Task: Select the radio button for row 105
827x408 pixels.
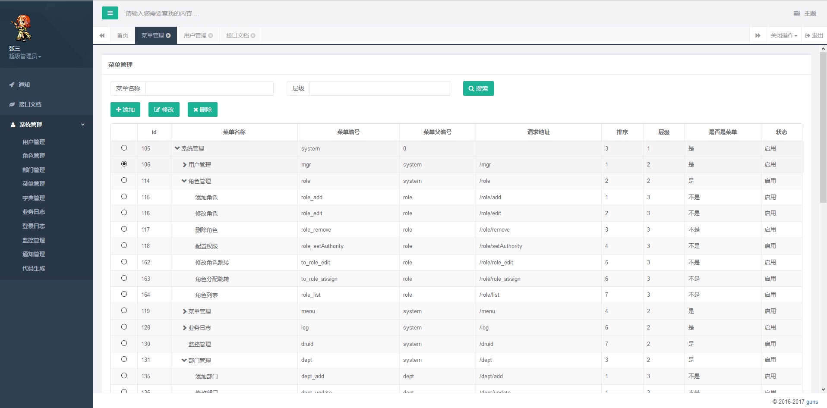Action: tap(124, 148)
